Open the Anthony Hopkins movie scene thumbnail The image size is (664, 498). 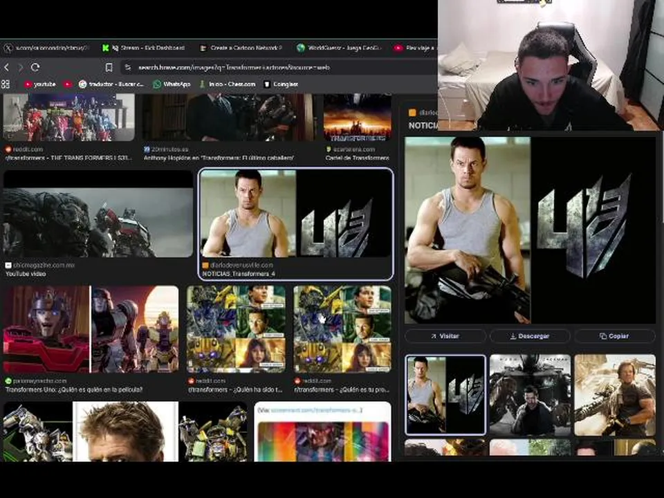229,118
